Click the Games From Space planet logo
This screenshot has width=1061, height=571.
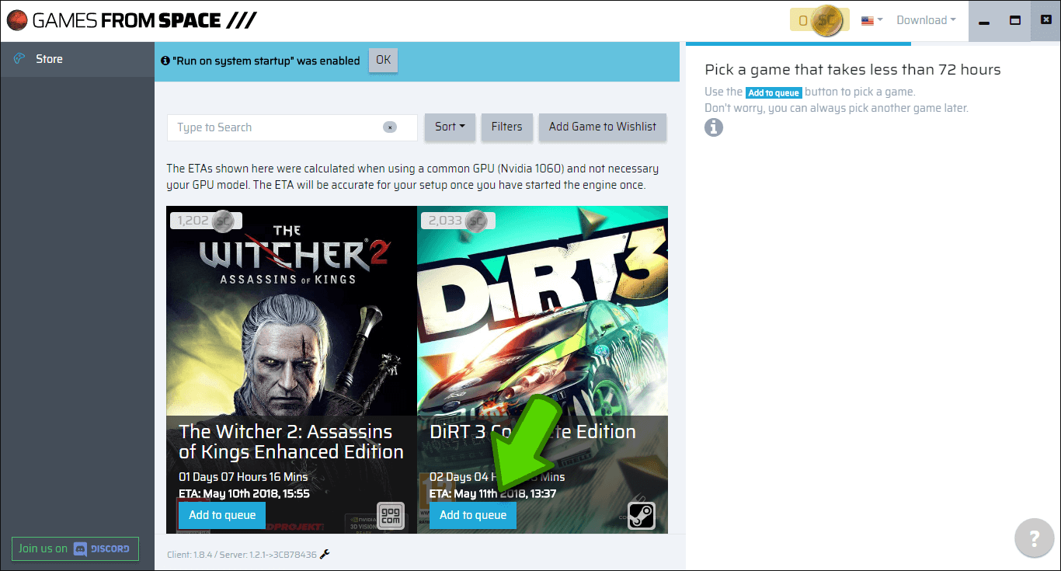pos(17,20)
